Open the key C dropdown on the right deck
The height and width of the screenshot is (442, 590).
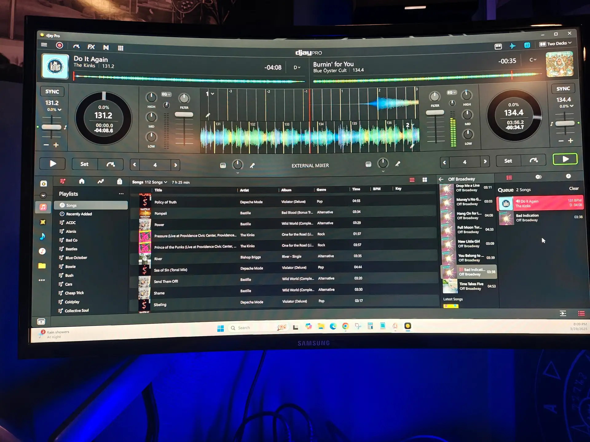pyautogui.click(x=533, y=60)
